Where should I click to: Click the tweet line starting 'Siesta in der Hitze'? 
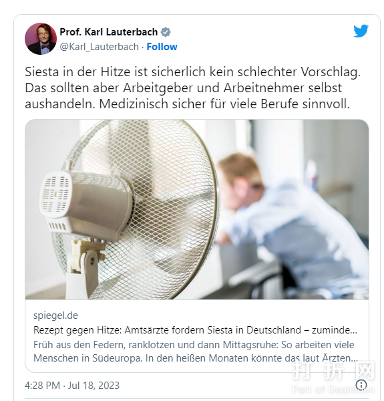tap(192, 72)
